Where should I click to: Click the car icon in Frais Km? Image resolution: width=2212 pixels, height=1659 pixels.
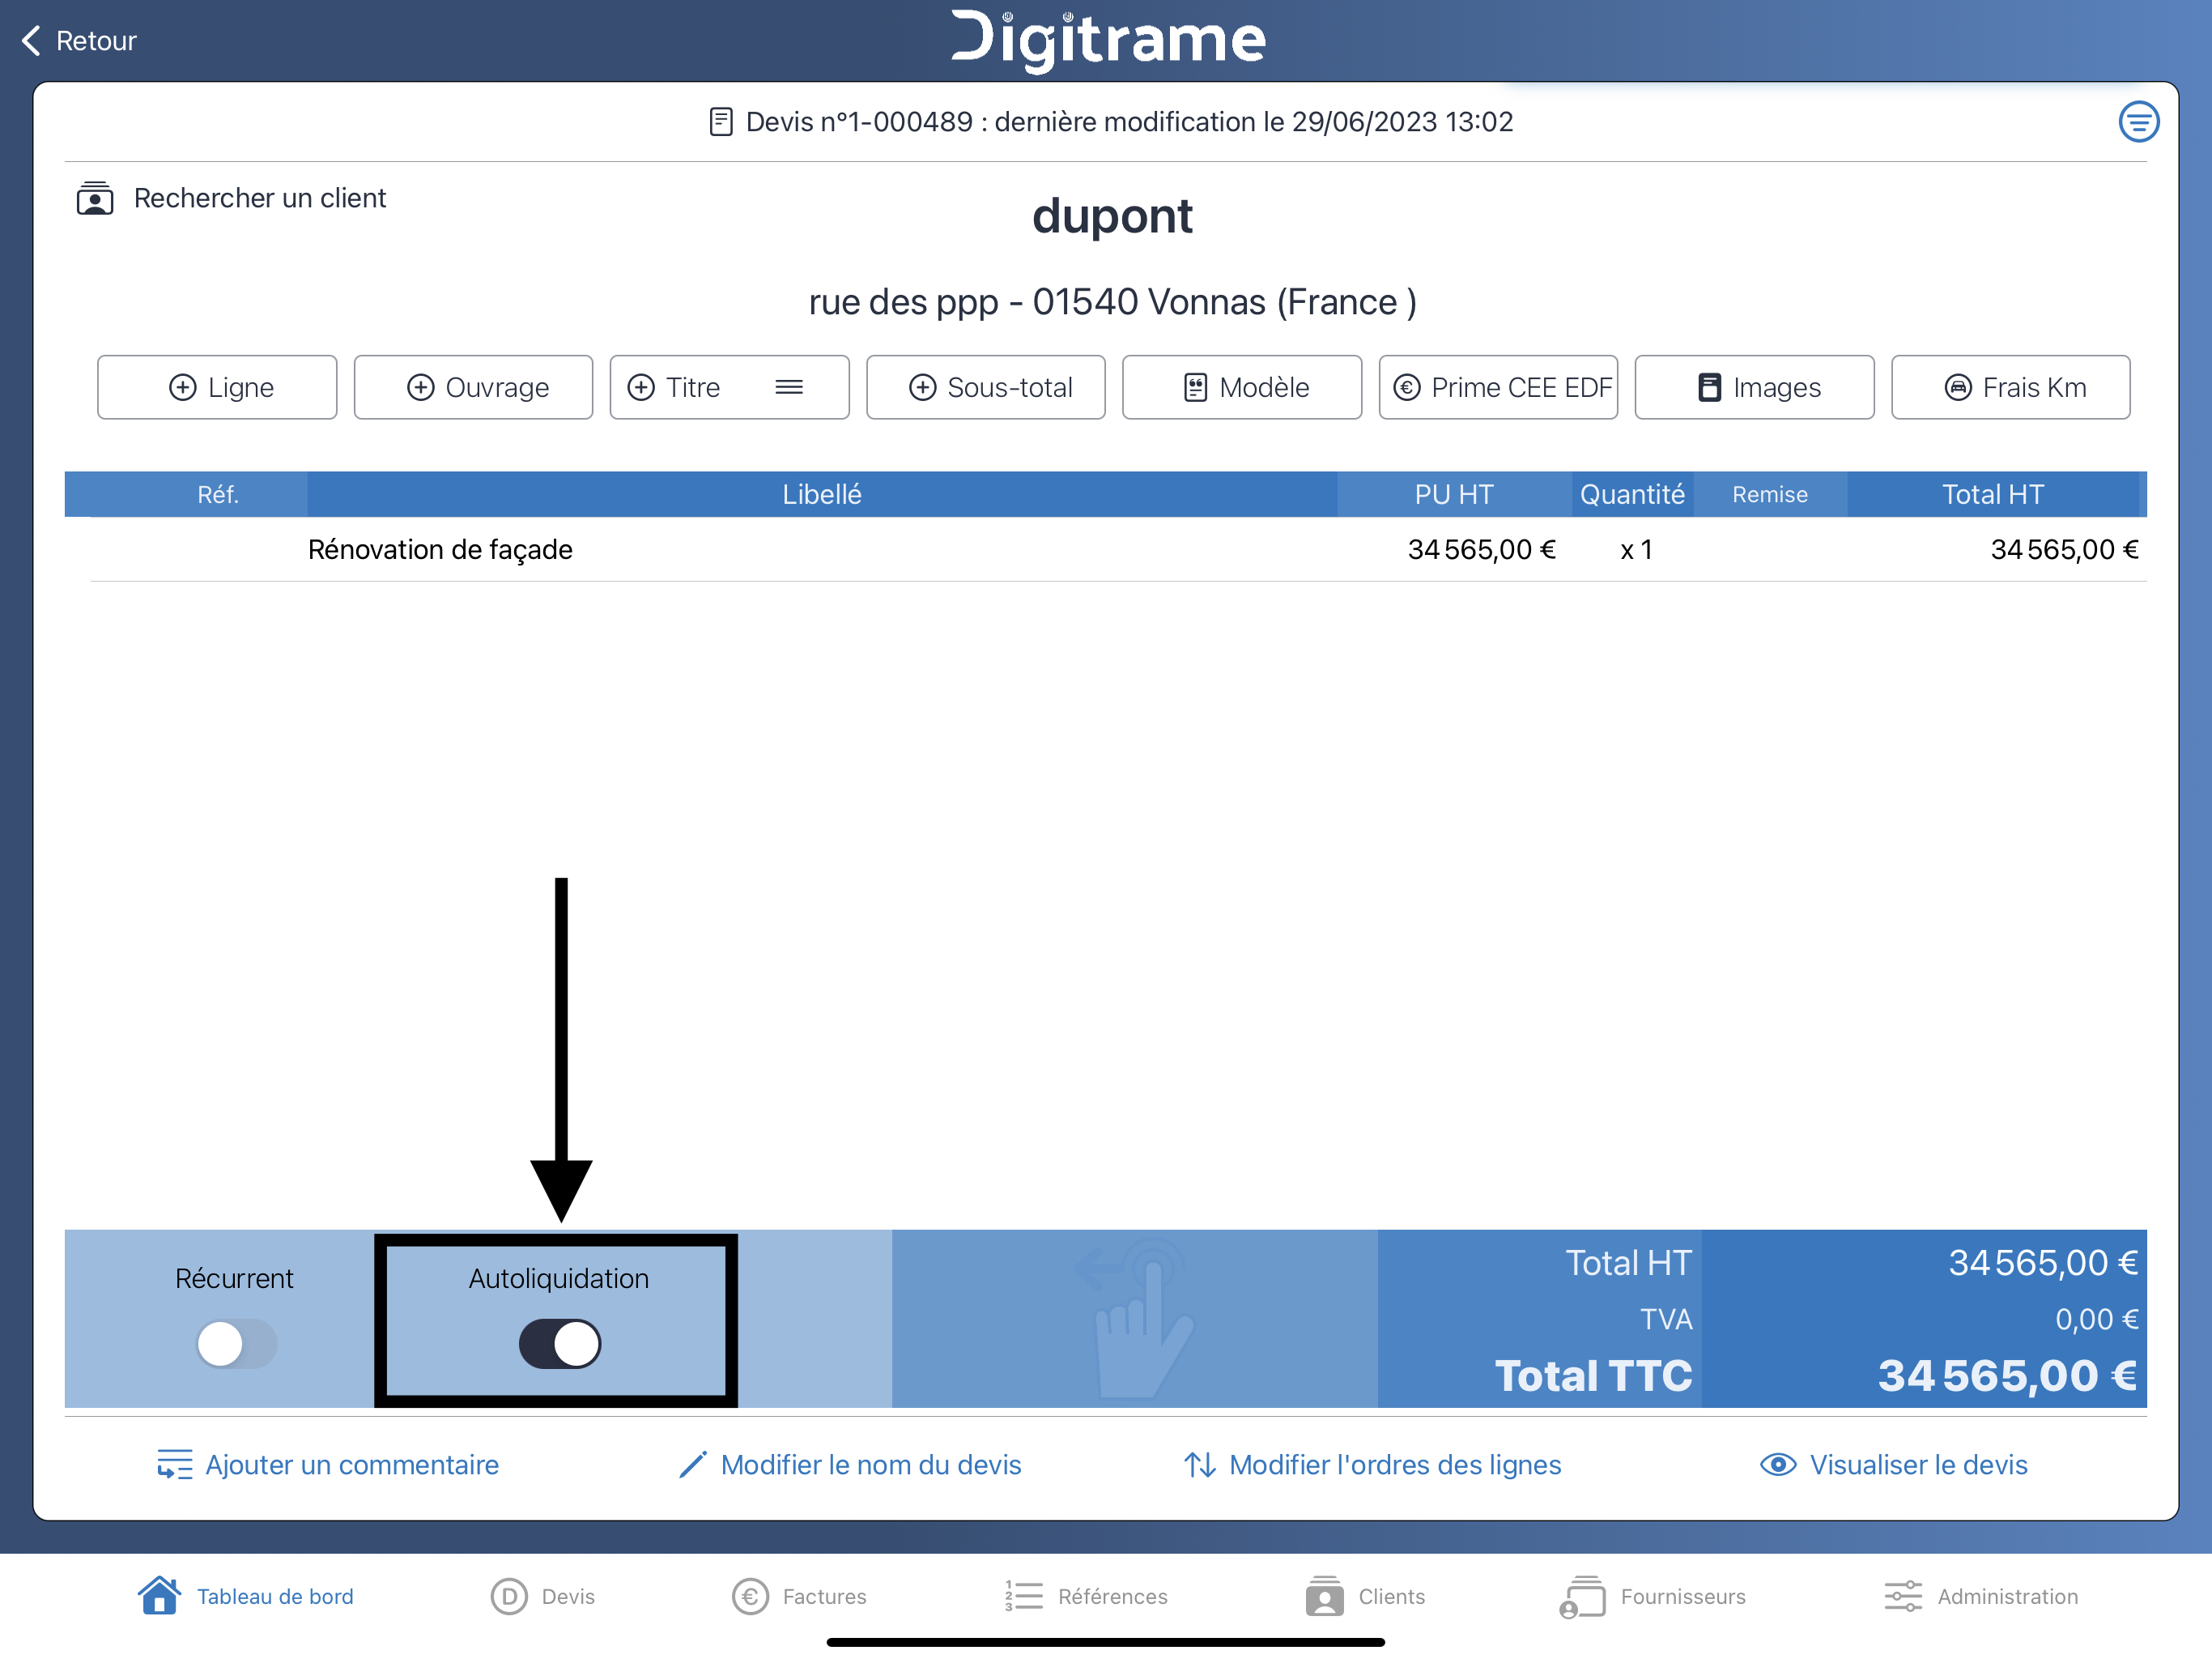click(x=1958, y=387)
